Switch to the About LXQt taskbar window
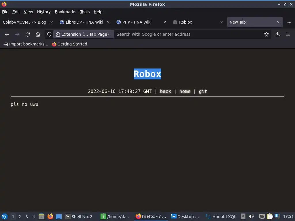295x221 pixels. (221, 217)
